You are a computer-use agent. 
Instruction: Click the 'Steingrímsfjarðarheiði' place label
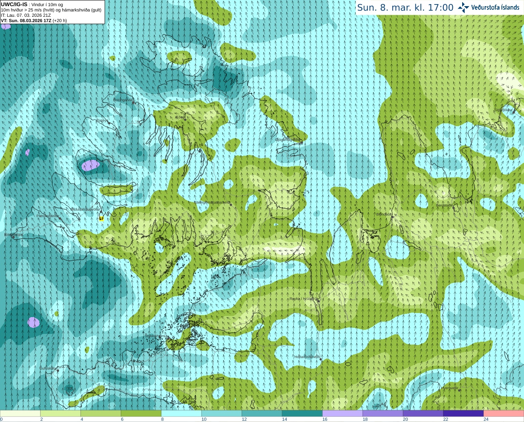(x=212, y=202)
